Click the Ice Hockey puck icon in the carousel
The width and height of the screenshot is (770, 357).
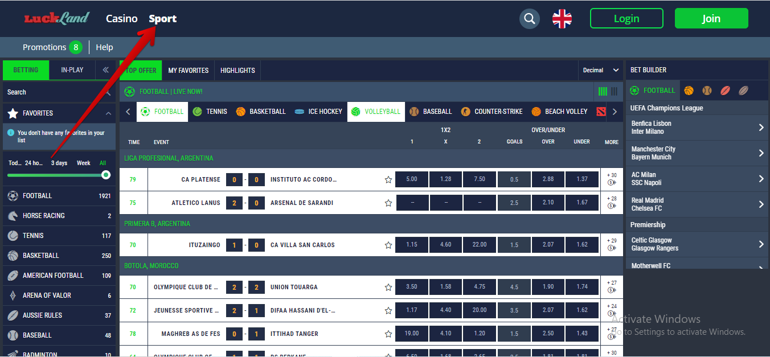point(300,112)
